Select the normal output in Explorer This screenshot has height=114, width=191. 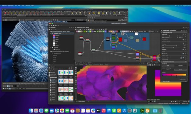(x=57, y=38)
